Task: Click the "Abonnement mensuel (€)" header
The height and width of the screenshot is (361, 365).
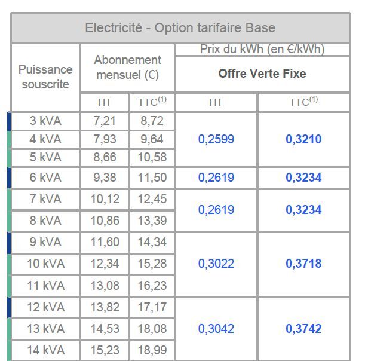Action: [x=127, y=68]
